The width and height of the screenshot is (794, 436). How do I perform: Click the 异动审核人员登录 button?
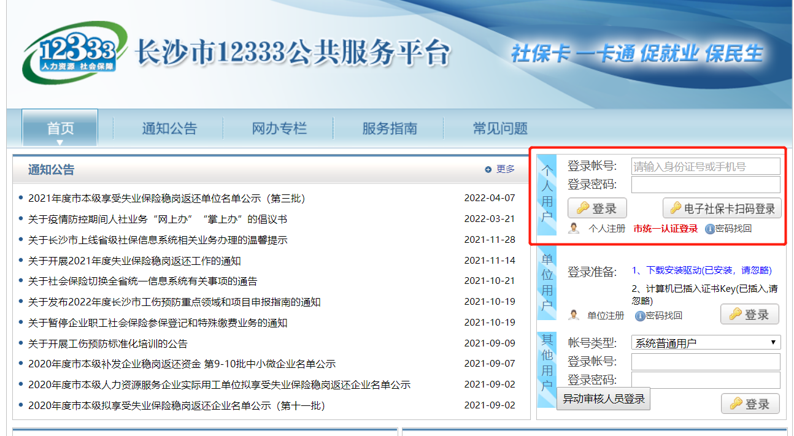(x=604, y=399)
